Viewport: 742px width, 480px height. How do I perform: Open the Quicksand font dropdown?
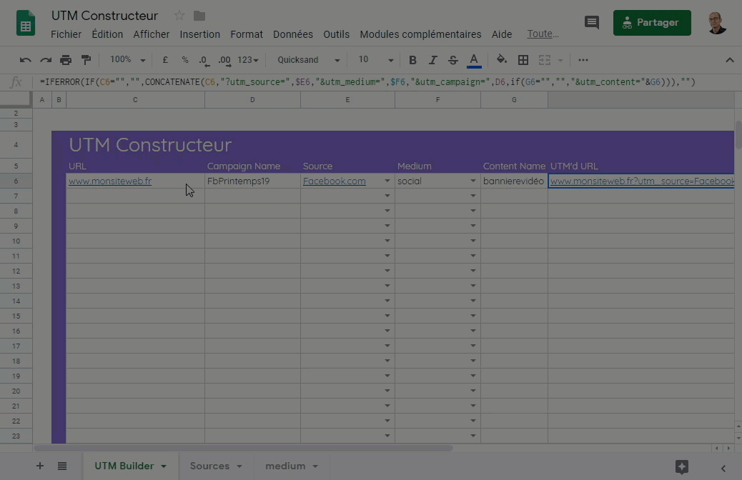pyautogui.click(x=309, y=60)
